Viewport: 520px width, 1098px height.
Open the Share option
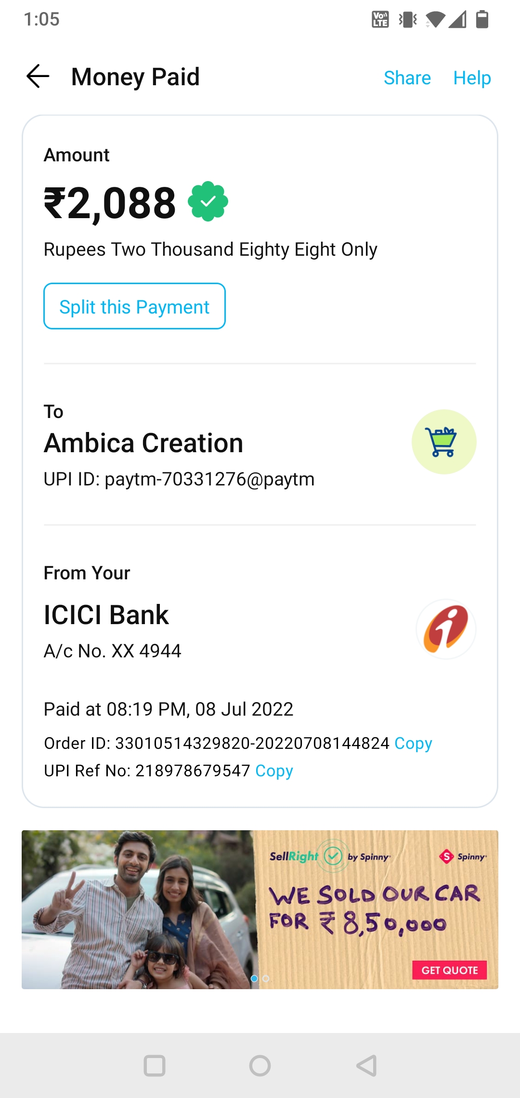[x=407, y=78]
